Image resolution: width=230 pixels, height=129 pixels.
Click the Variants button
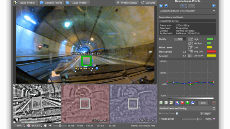148,3
